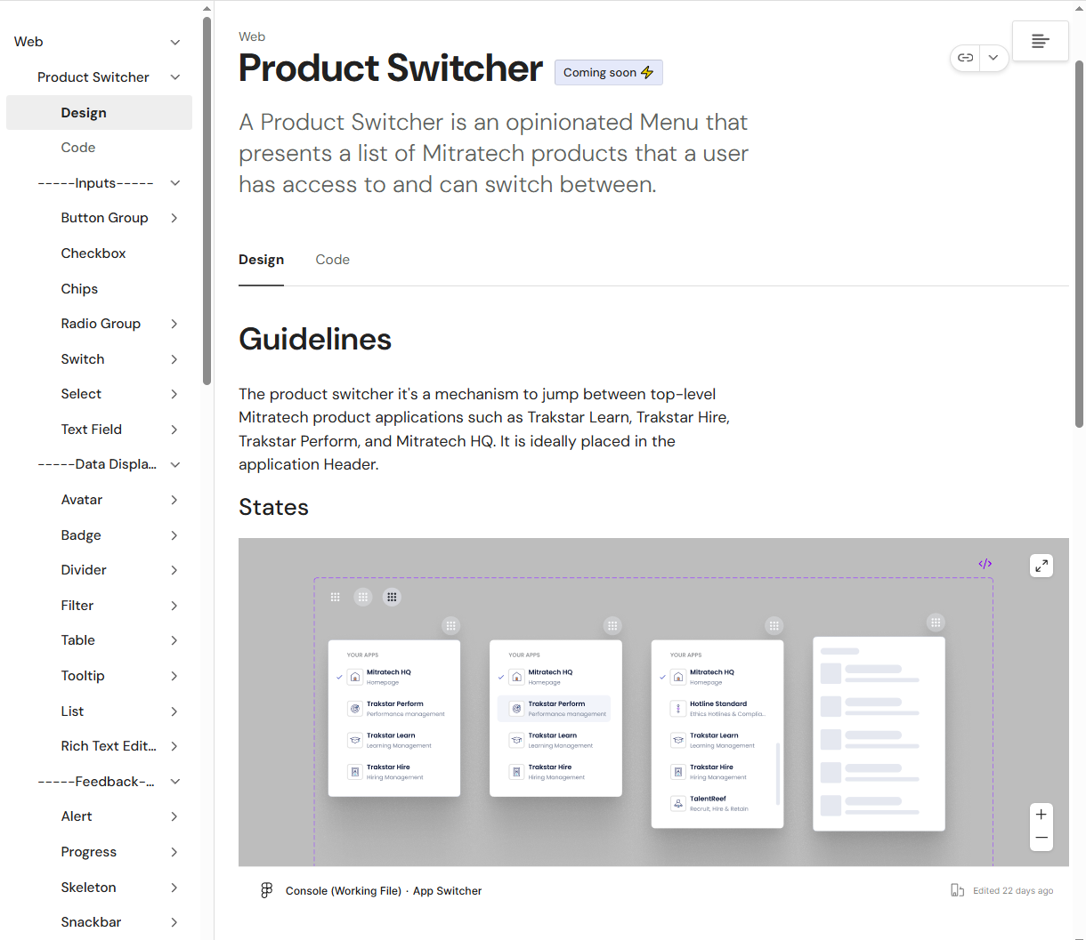This screenshot has width=1086, height=940.
Task: Go to the Filter page
Action: [77, 606]
